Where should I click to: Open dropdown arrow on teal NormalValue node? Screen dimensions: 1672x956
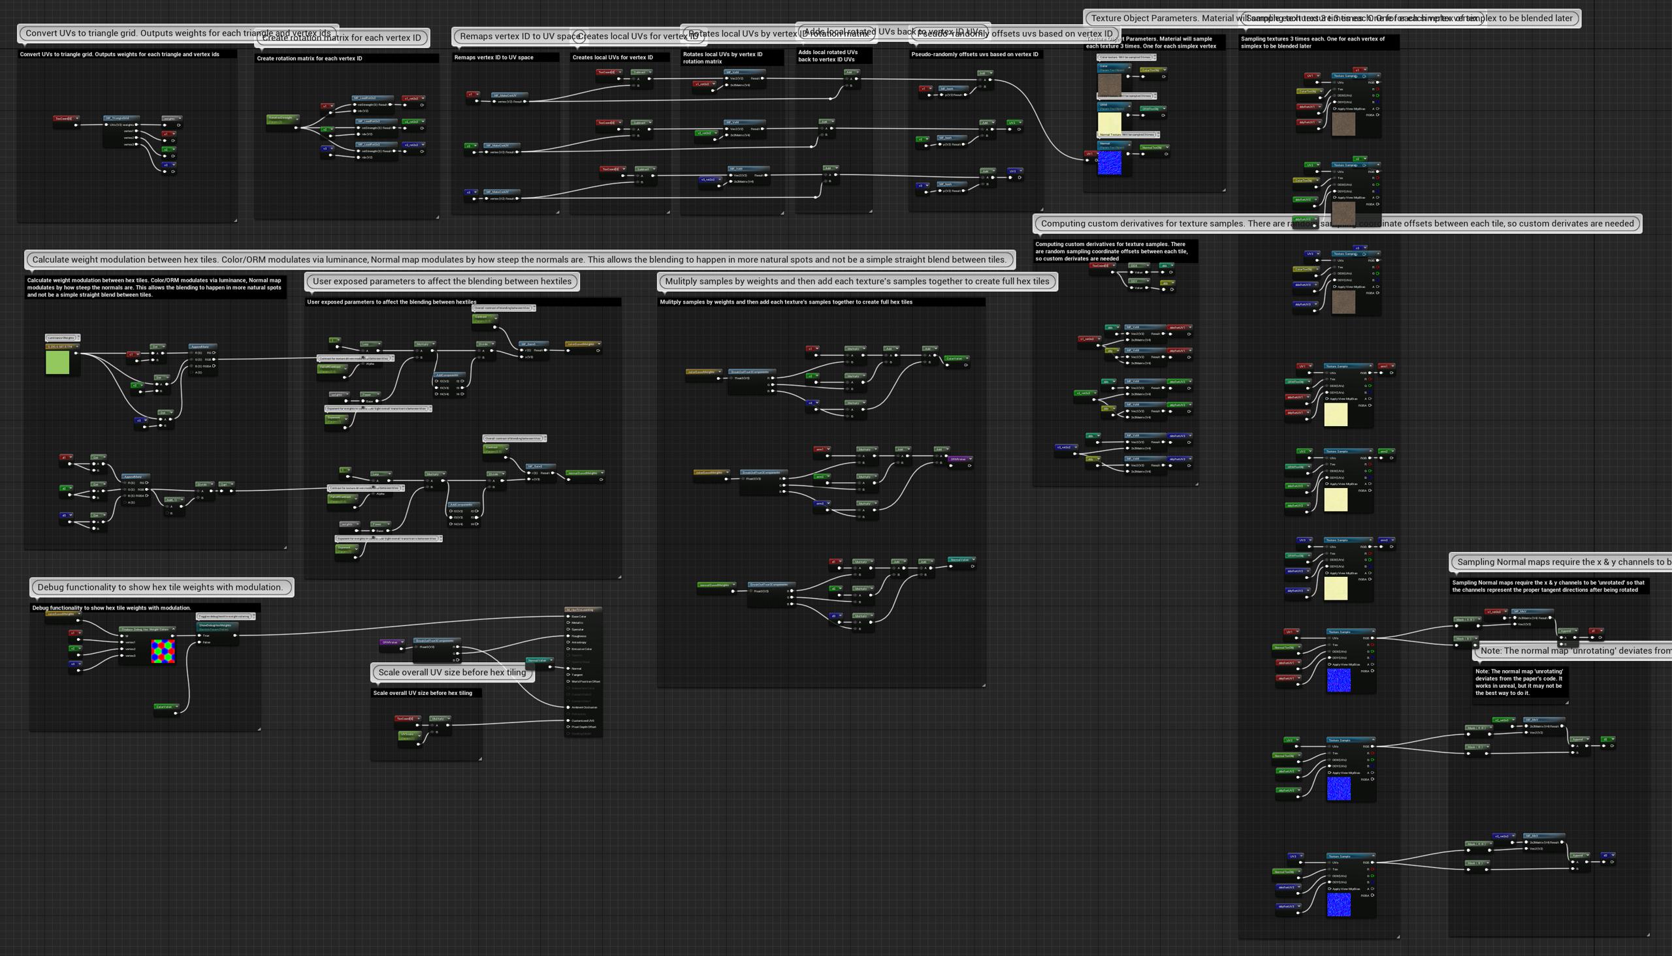coord(551,660)
